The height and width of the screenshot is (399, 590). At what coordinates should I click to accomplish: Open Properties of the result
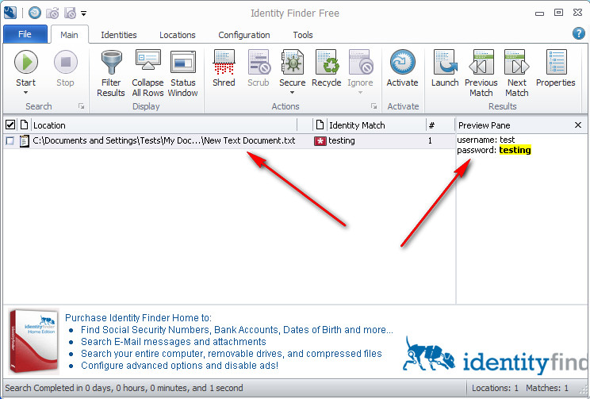pyautogui.click(x=556, y=68)
